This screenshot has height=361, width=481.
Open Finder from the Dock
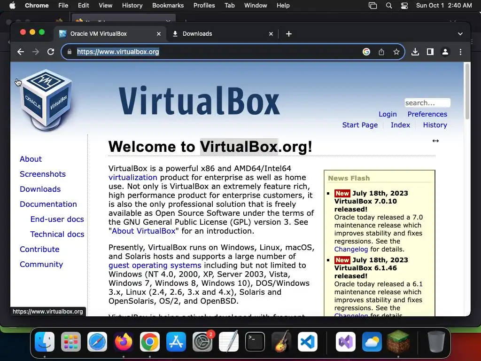[45, 342]
